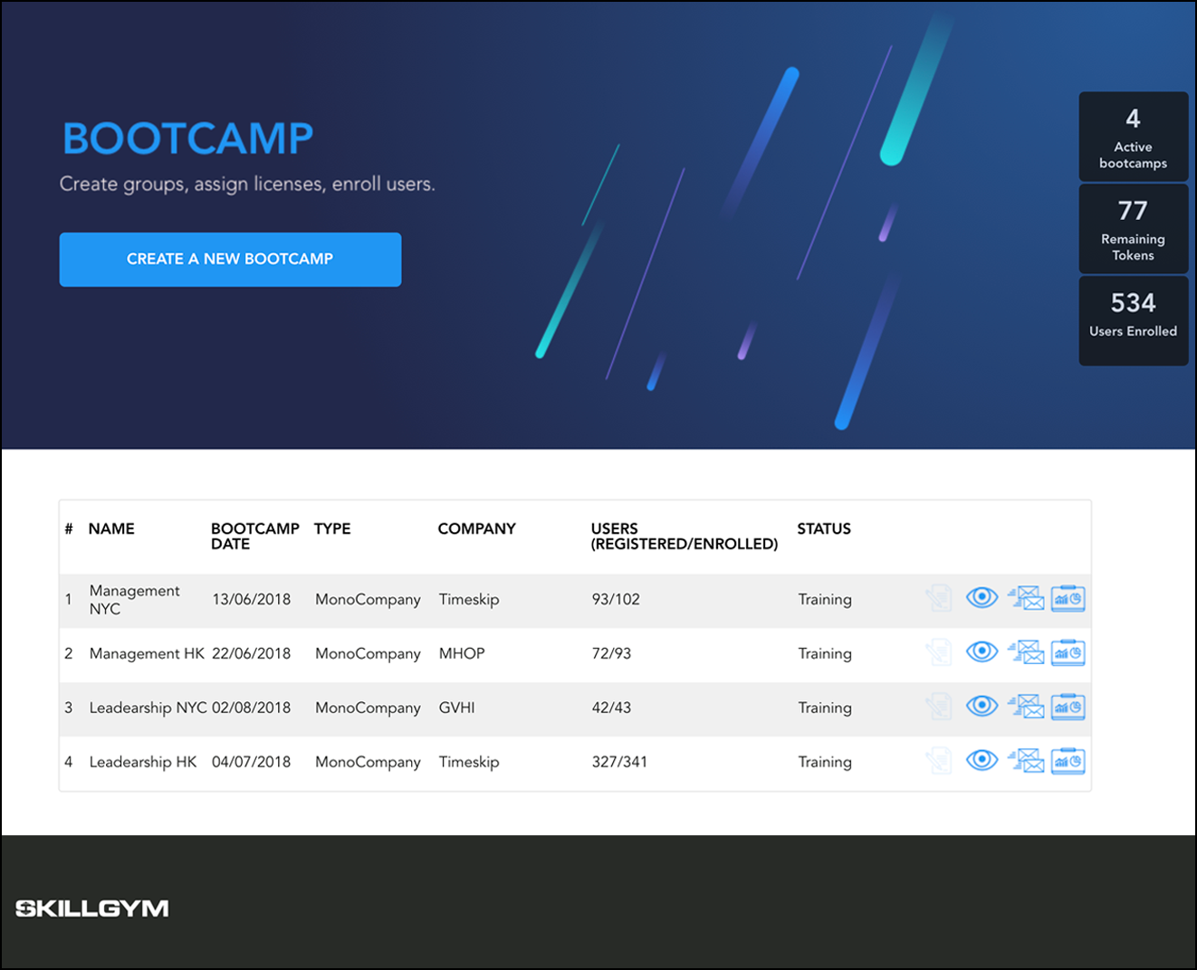Screen dimensions: 1197x970
Task: Send emails icon in the Leadearship HK row
Action: pyautogui.click(x=1026, y=761)
